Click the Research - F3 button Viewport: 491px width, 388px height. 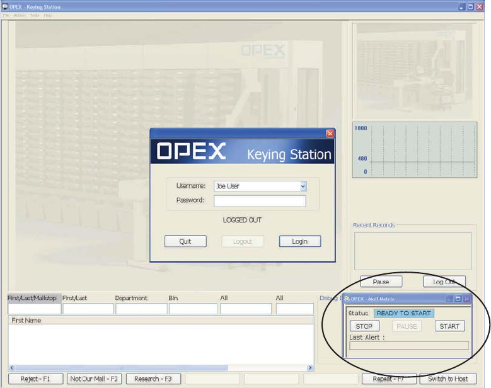click(x=153, y=379)
